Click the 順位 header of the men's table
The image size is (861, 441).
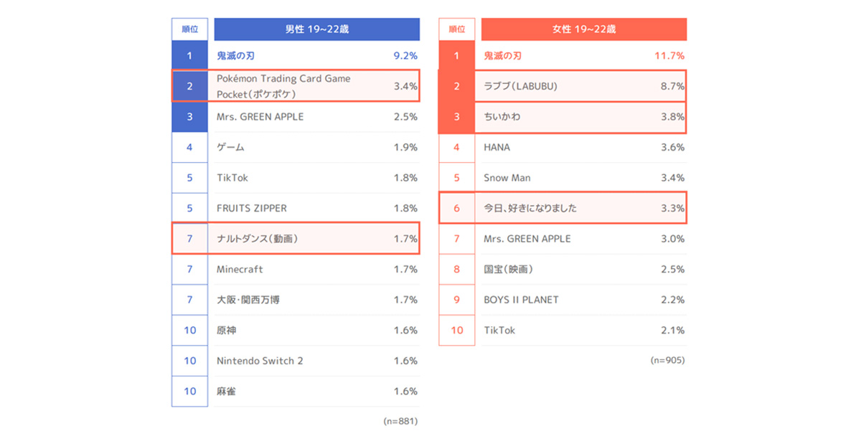pos(189,29)
